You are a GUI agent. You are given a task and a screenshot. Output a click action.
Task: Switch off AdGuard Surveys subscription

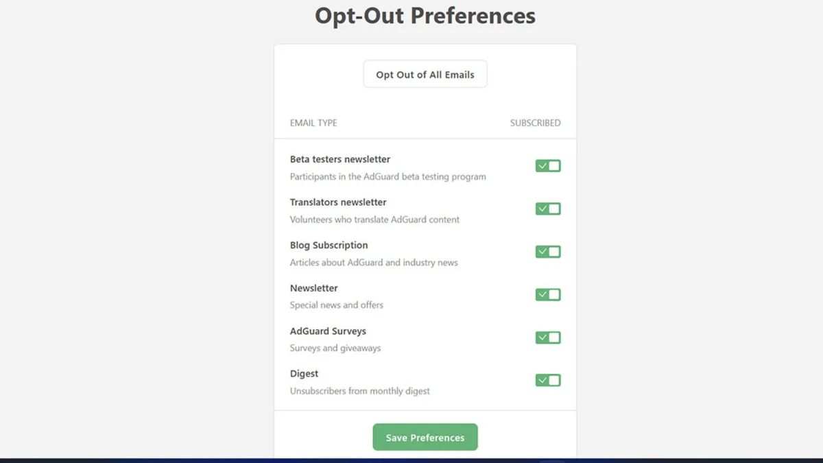(x=547, y=337)
